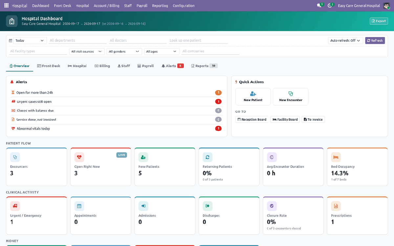Click the money icon beside Closed with balance due
Screen dimensions: 394x246
[13, 111]
